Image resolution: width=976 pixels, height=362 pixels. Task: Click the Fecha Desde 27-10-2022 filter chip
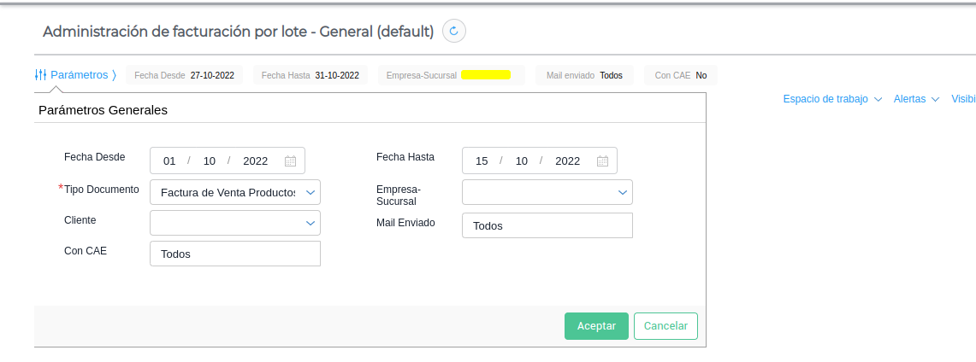(x=185, y=75)
